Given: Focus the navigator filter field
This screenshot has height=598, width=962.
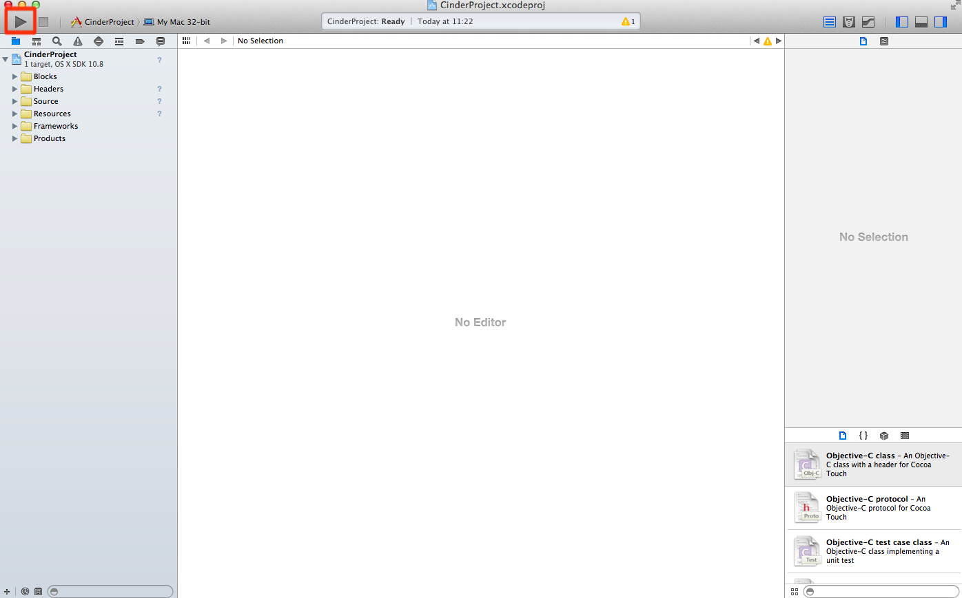Looking at the screenshot, I should pyautogui.click(x=110, y=591).
